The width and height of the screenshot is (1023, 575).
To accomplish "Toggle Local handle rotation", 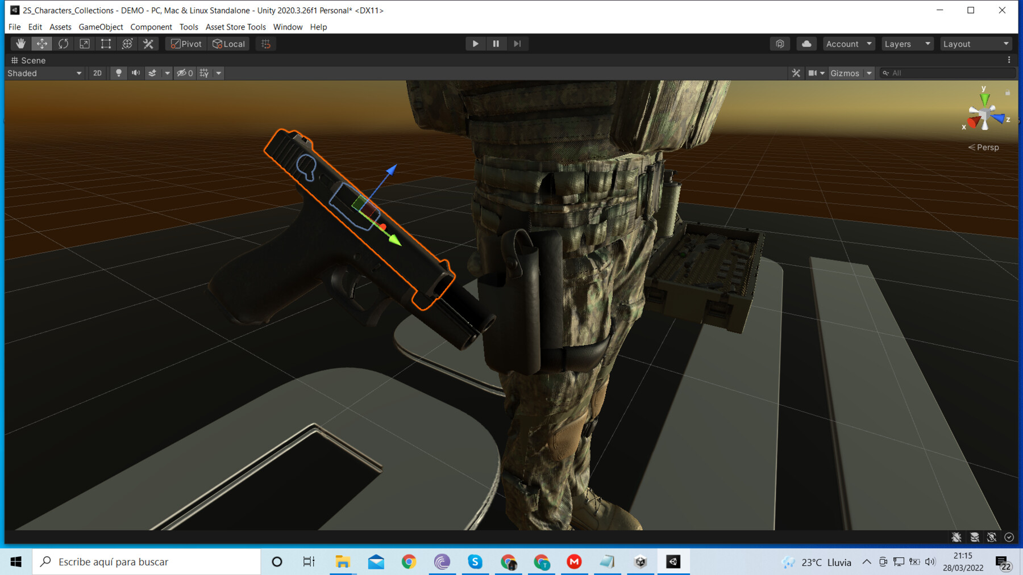I will 228,44.
